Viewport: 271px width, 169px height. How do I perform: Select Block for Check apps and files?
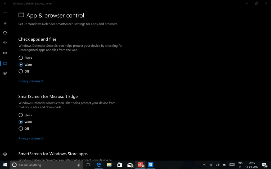pos(25,58)
